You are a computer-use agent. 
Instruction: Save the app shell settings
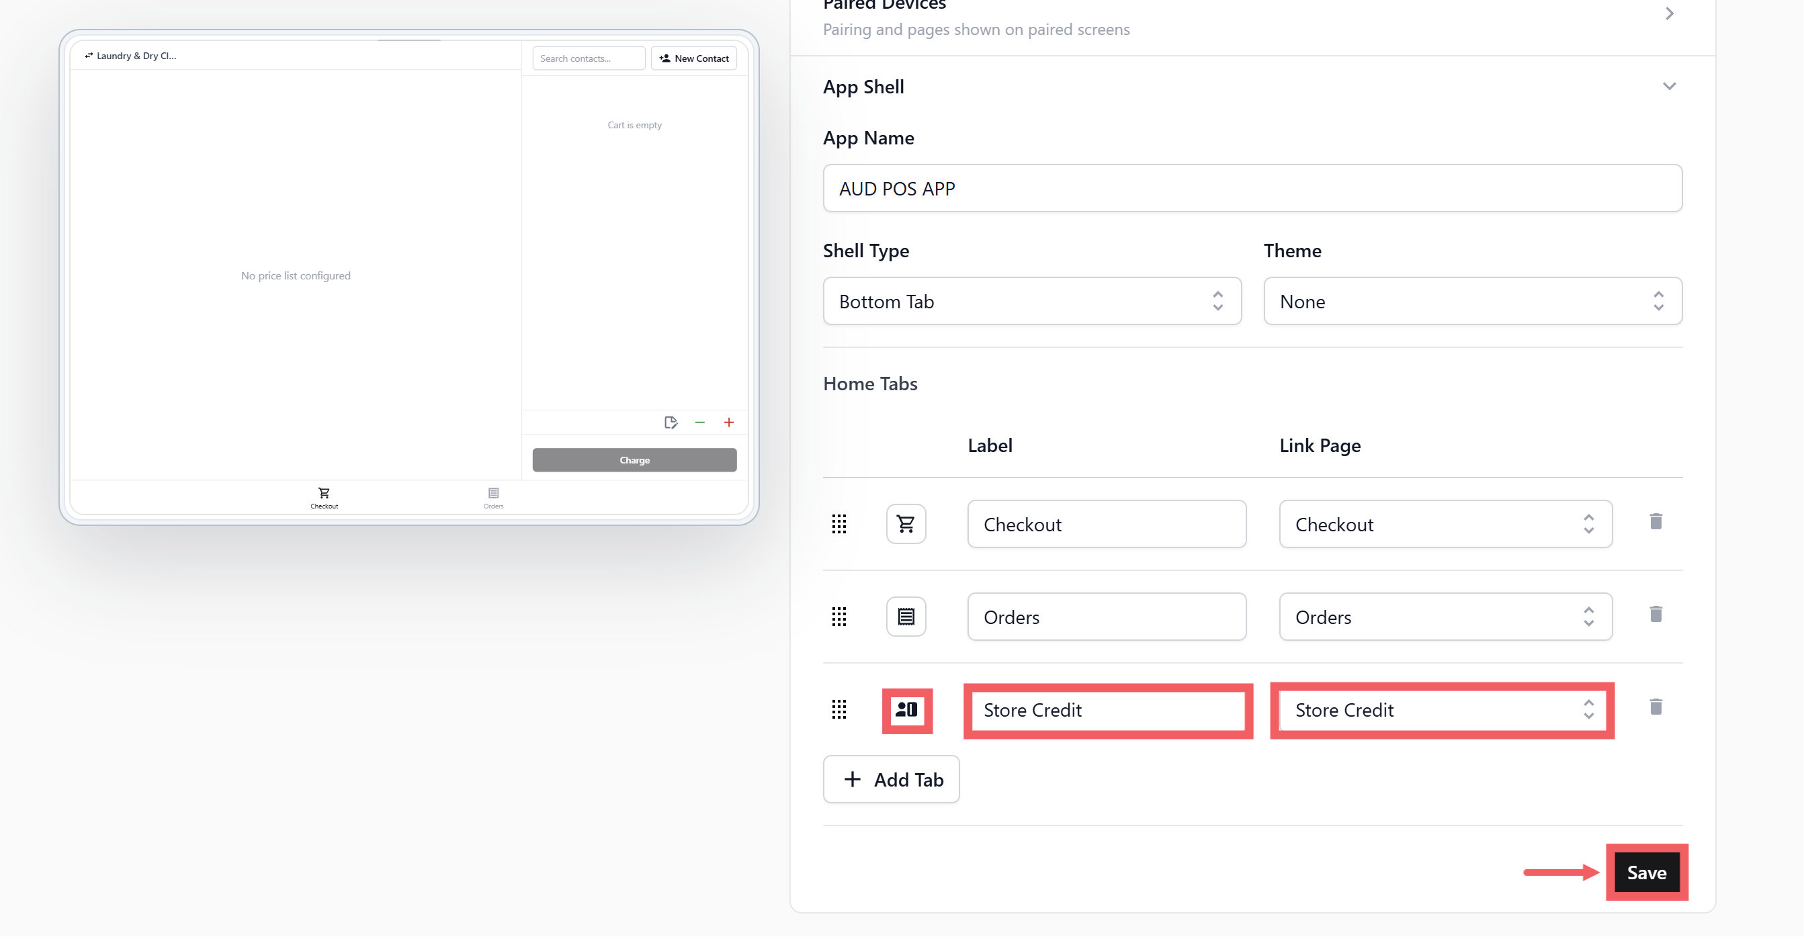tap(1647, 873)
